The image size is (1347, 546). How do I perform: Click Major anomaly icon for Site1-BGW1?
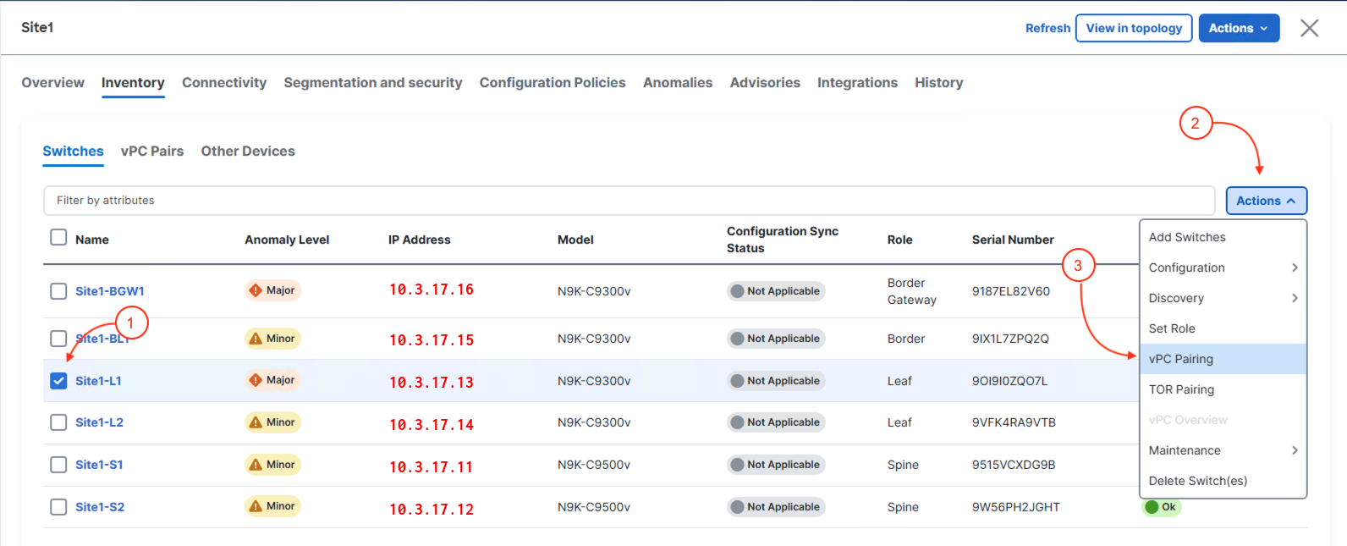(x=256, y=290)
